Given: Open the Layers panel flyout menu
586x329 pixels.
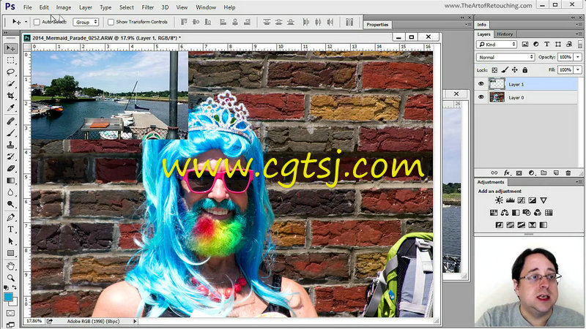Looking at the screenshot, I should (579, 34).
